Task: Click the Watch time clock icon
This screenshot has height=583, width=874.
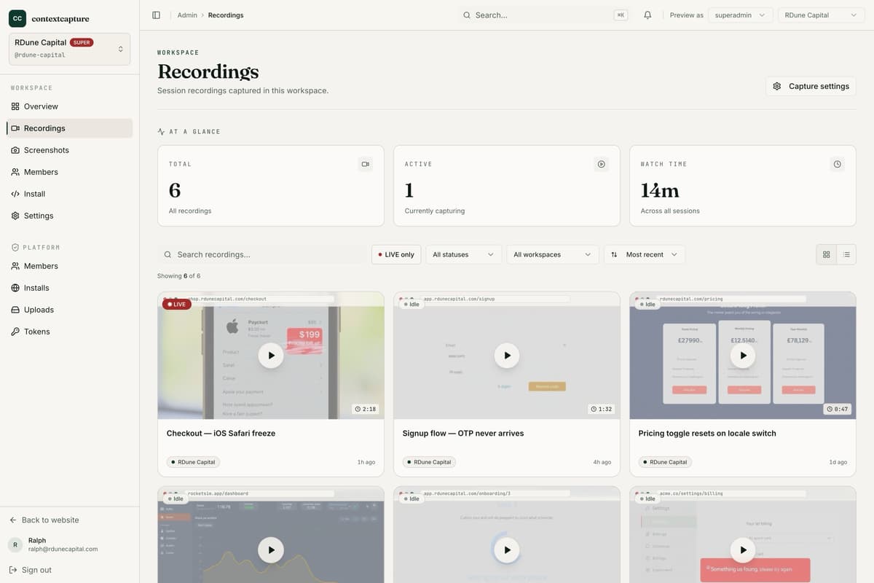Action: pyautogui.click(x=838, y=164)
